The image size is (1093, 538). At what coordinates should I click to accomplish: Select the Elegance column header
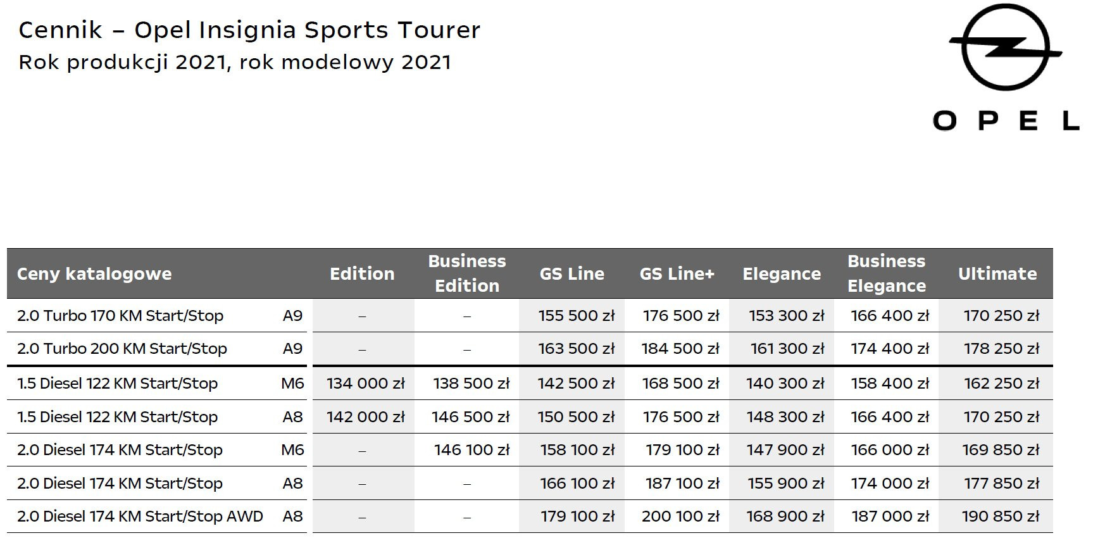point(782,273)
